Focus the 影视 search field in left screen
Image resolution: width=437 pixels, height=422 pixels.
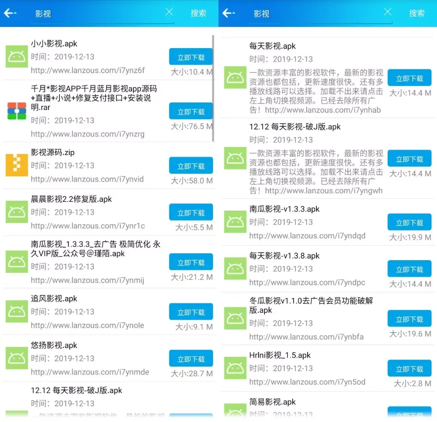pos(102,14)
